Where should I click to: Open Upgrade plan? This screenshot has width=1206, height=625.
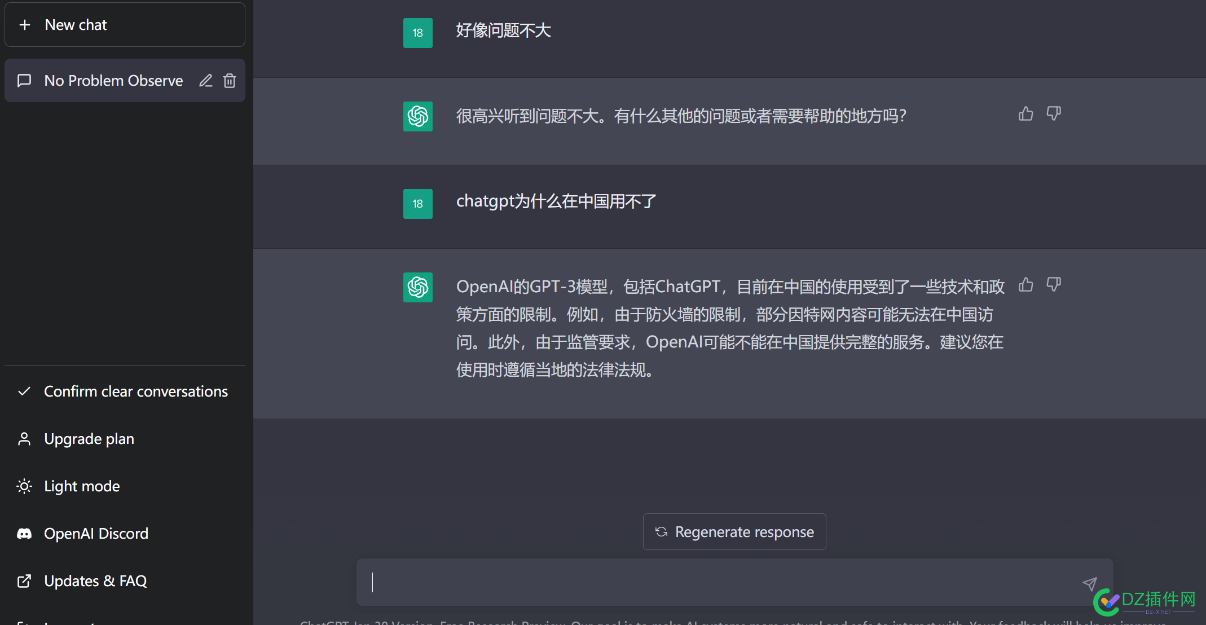coord(125,439)
